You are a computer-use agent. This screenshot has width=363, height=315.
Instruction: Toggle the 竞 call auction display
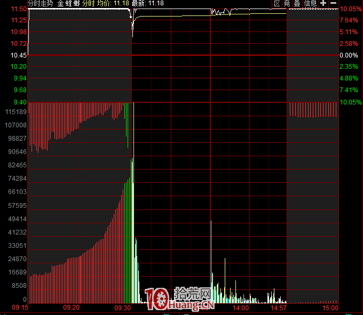[287, 3]
